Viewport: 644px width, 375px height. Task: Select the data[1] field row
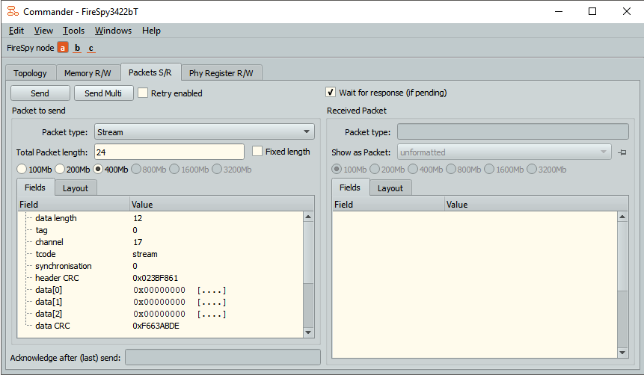click(x=161, y=302)
